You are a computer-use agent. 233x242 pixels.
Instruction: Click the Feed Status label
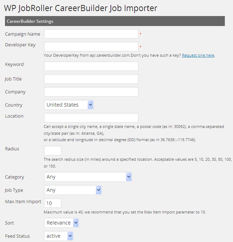(x=17, y=236)
